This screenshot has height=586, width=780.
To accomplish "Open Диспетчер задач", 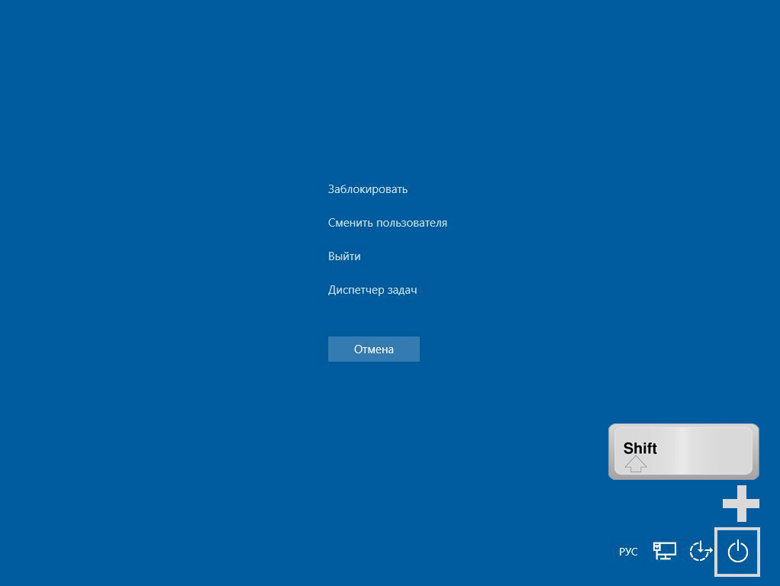I will point(372,289).
